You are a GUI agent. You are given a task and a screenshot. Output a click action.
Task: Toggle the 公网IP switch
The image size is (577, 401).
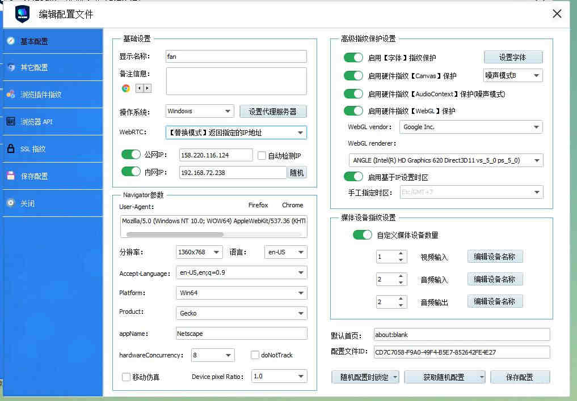coord(131,154)
